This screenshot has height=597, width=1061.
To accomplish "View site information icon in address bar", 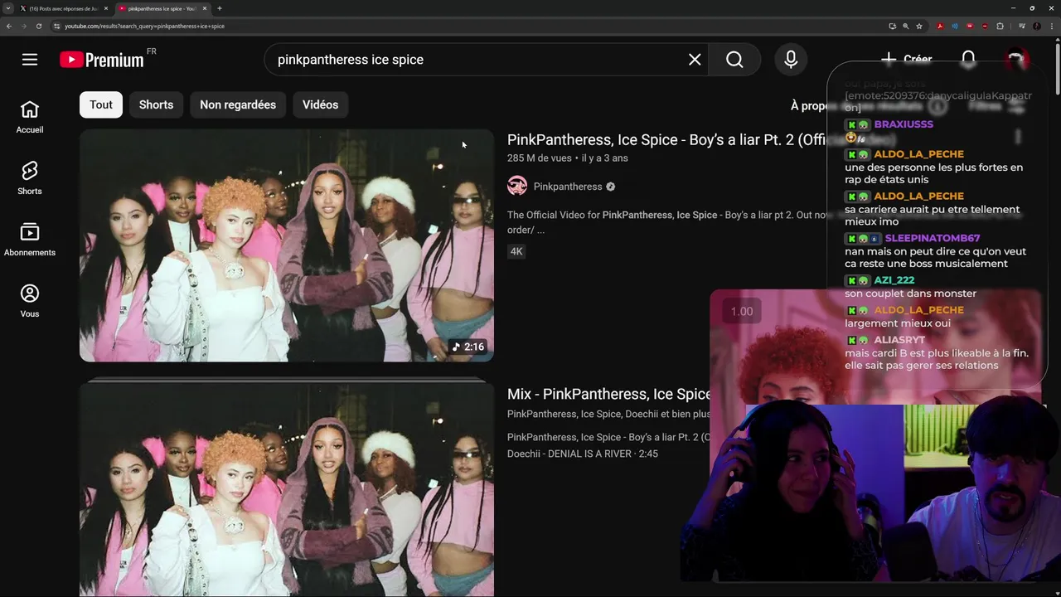I will (x=56, y=26).
